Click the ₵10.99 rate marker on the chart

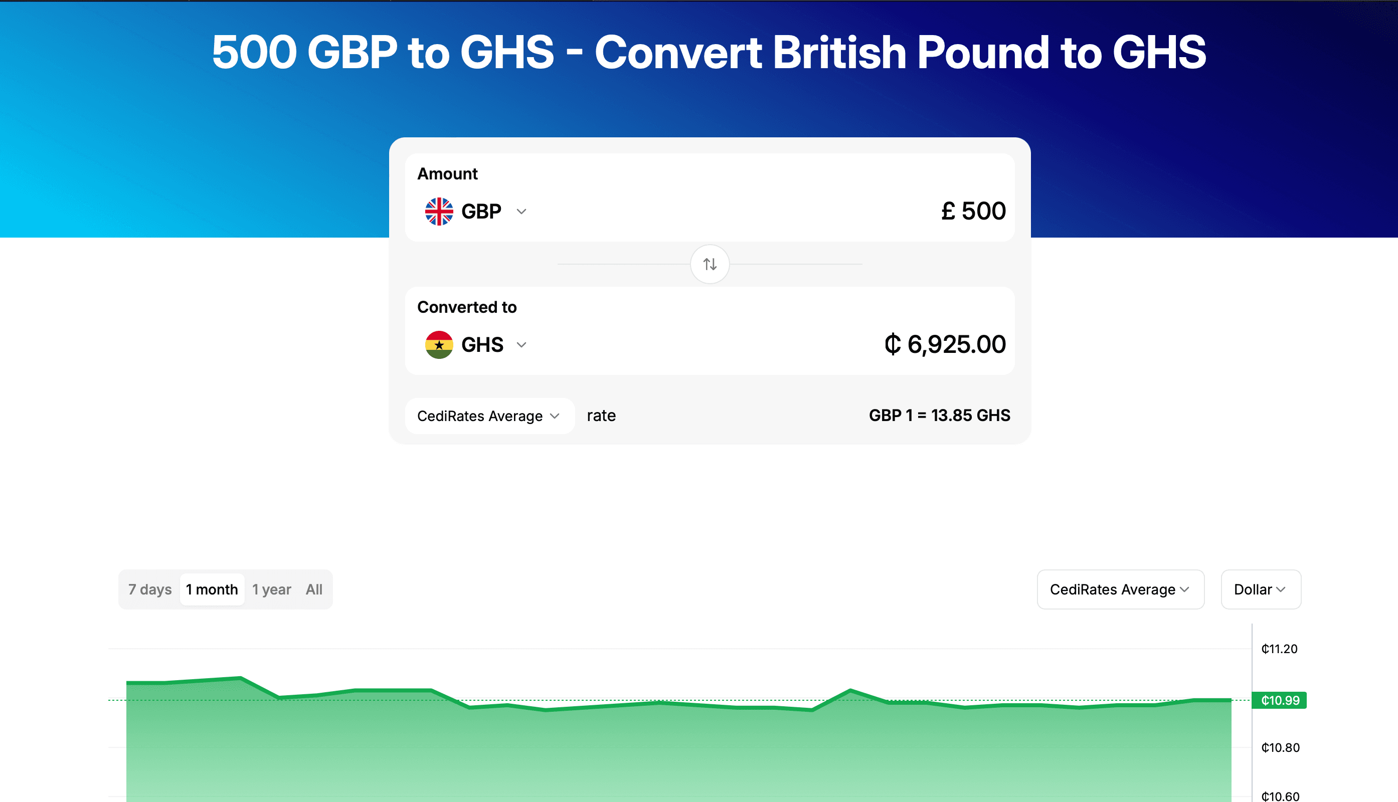(x=1279, y=700)
